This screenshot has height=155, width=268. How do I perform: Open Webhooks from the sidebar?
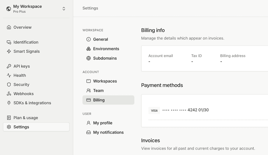tap(23, 94)
